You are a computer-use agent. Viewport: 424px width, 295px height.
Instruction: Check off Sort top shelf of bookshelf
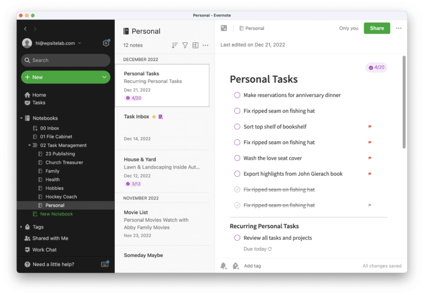coord(237,127)
